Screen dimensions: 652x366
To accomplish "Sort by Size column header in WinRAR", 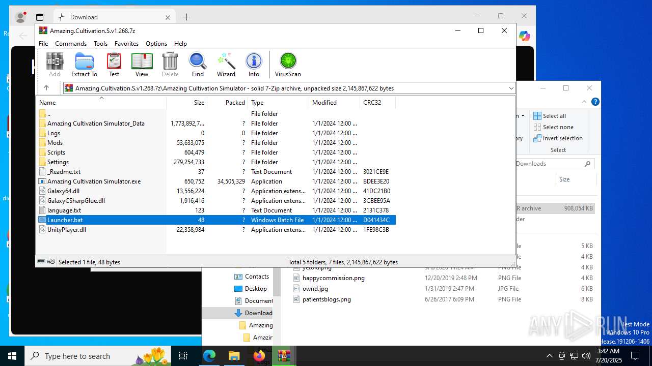I will [x=186, y=103].
